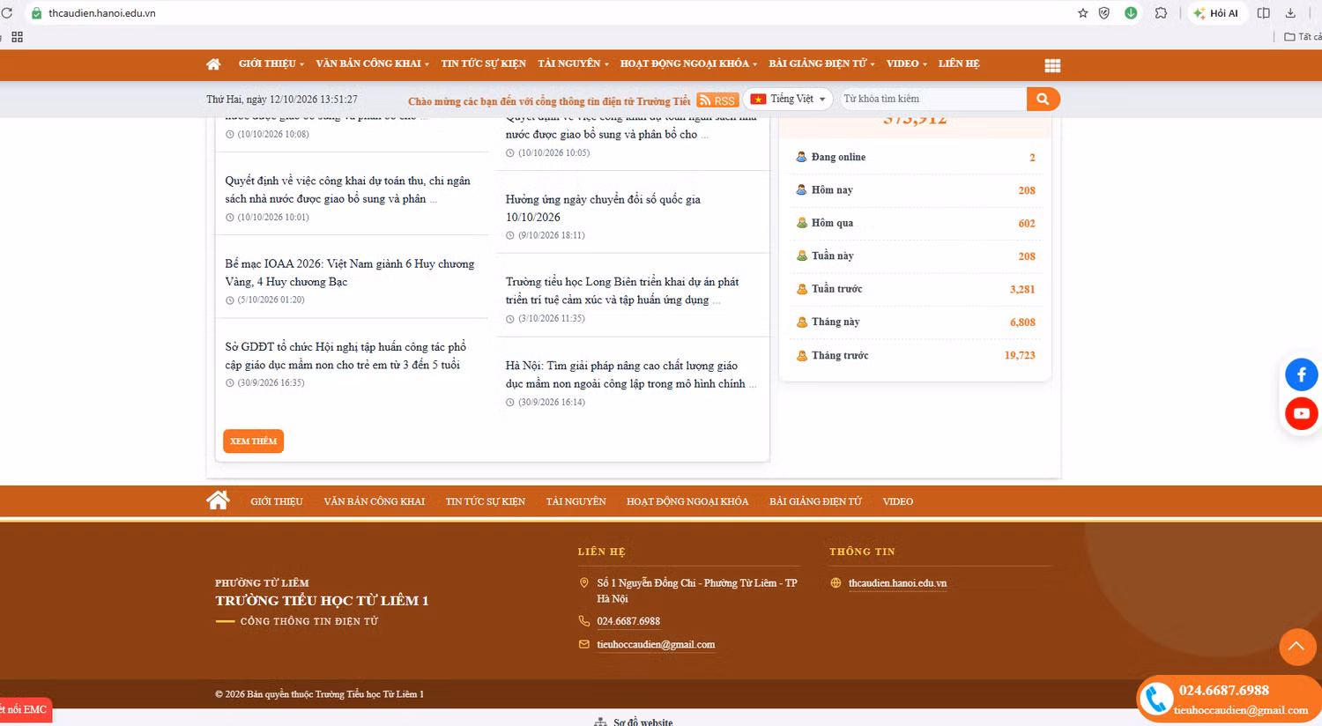Expand the HOẠT ĐỘNG NGOẠI KHÓA top dropdown
The width and height of the screenshot is (1322, 726).
click(x=688, y=63)
